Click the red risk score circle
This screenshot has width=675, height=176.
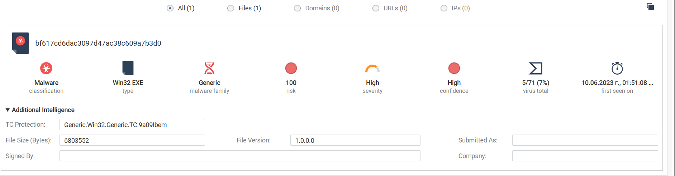coord(291,68)
